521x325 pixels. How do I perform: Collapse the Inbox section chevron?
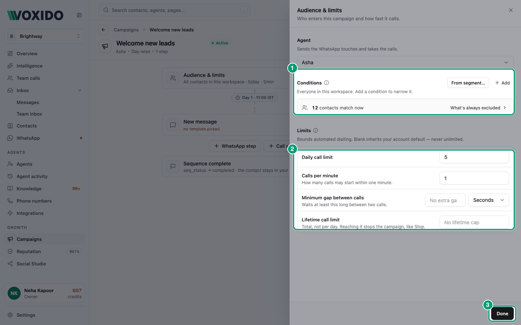pos(80,90)
